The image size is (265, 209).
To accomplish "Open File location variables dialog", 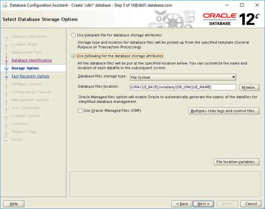I will 237,162.
